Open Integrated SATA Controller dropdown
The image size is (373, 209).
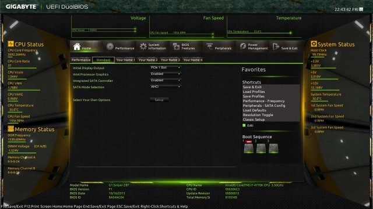(x=166, y=80)
